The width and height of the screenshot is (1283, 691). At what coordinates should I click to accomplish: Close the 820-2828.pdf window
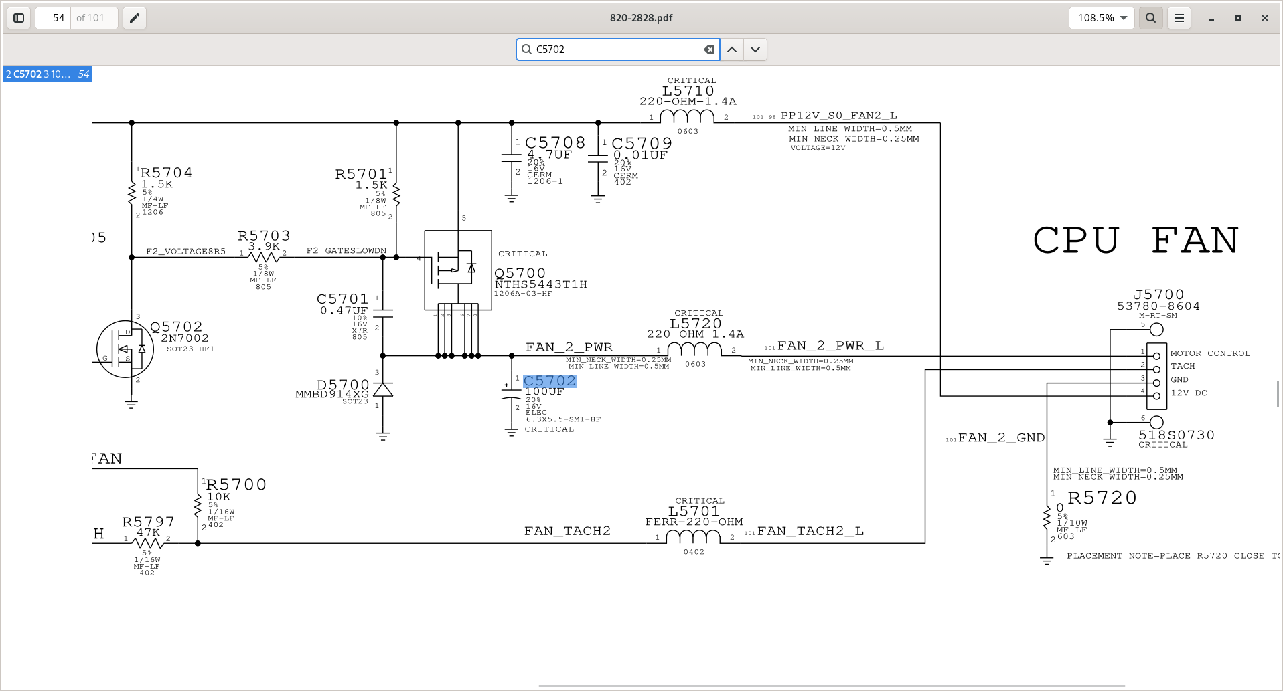(x=1264, y=18)
